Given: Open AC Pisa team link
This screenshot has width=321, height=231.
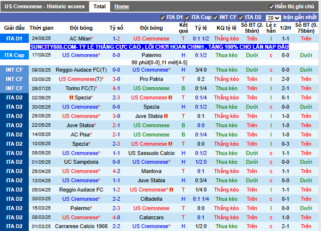Looking at the screenshot, I should (80, 135).
